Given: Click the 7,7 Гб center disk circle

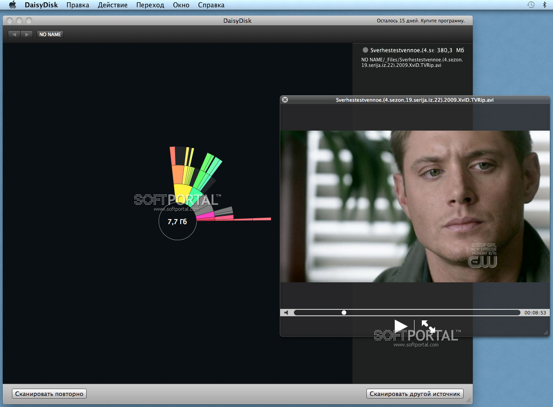Looking at the screenshot, I should point(177,221).
